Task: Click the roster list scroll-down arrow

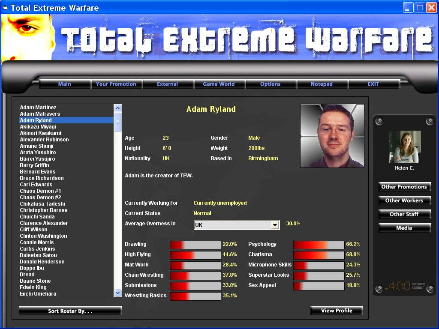Action: (x=117, y=293)
